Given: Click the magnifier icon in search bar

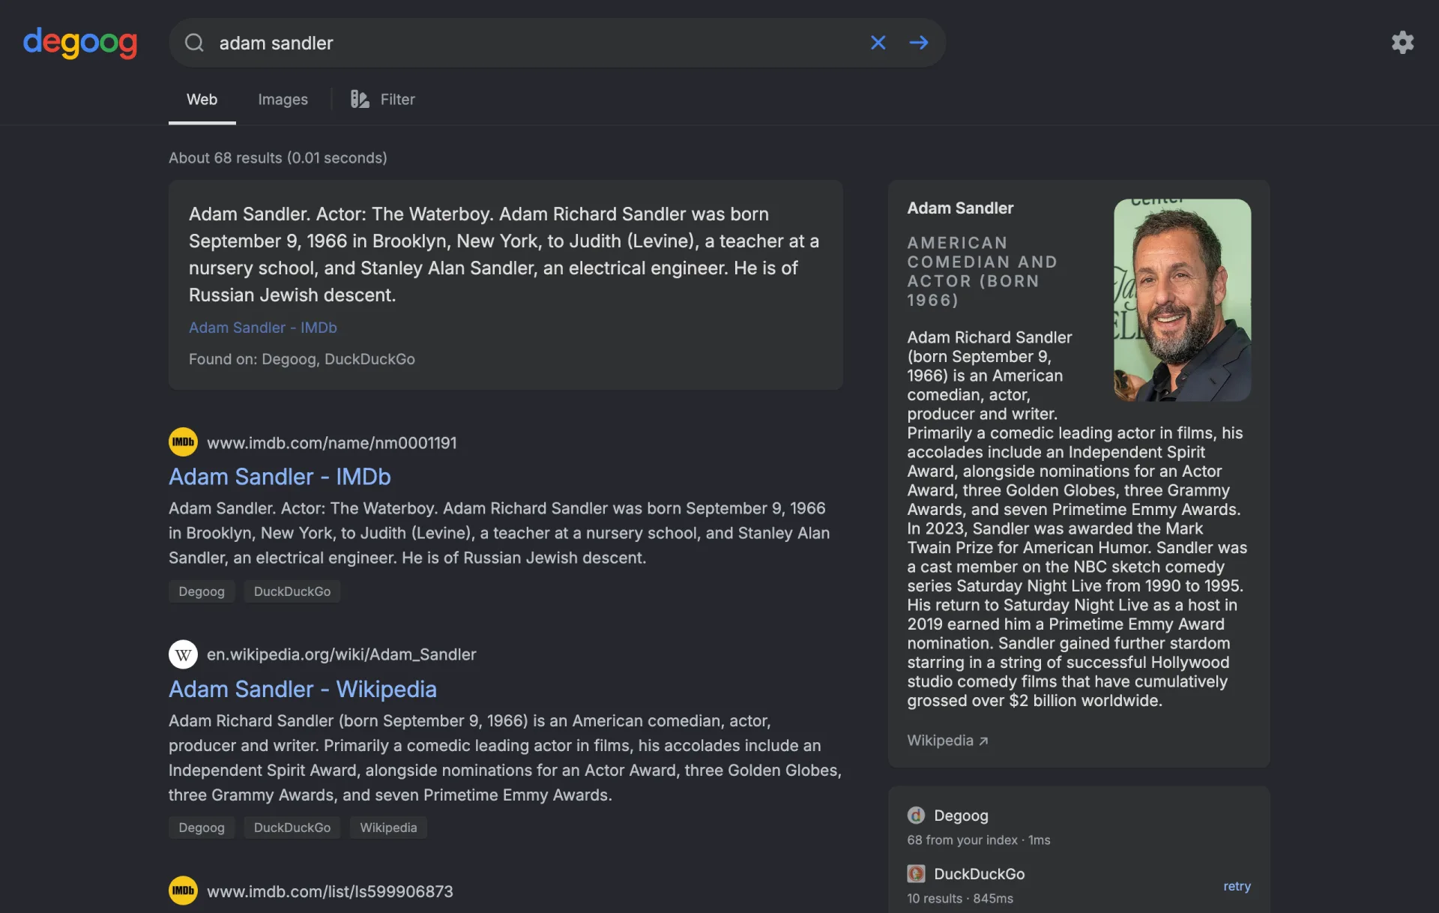Looking at the screenshot, I should click(x=194, y=43).
